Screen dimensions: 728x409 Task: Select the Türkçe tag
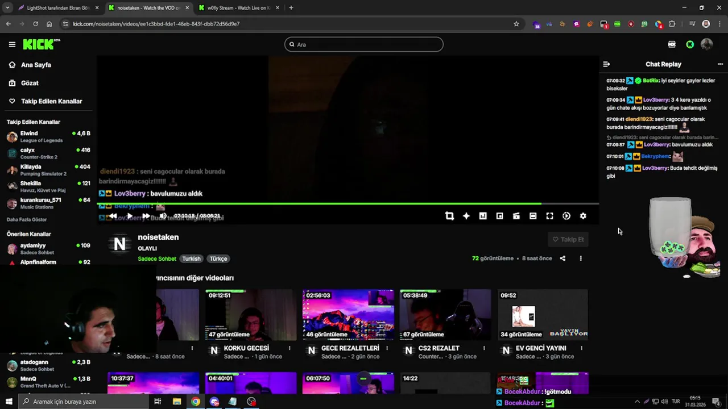218,258
